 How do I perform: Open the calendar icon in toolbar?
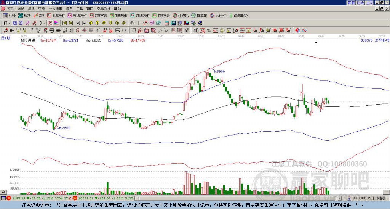pyautogui.click(x=167, y=23)
